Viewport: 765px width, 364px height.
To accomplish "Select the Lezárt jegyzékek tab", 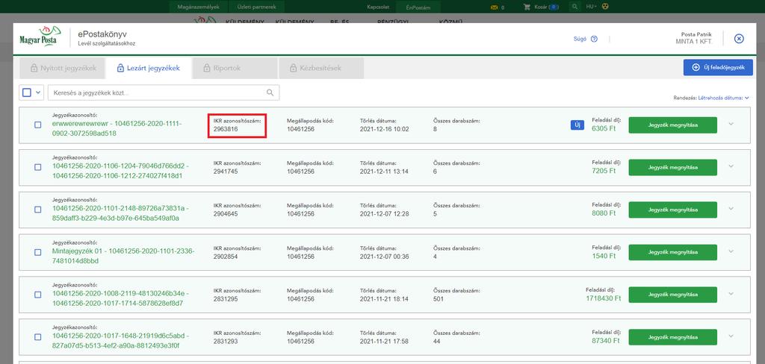I will click(x=149, y=68).
